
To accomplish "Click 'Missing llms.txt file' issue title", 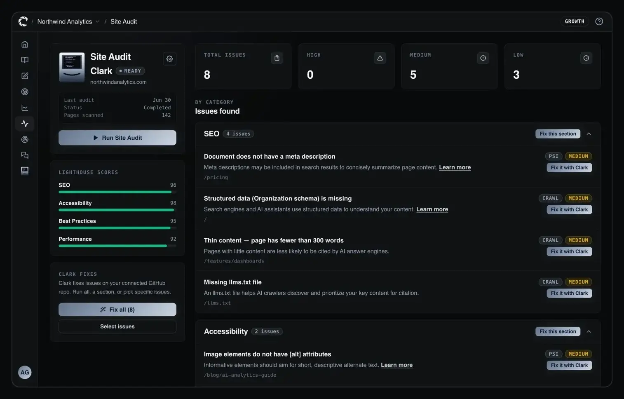I will pos(232,282).
